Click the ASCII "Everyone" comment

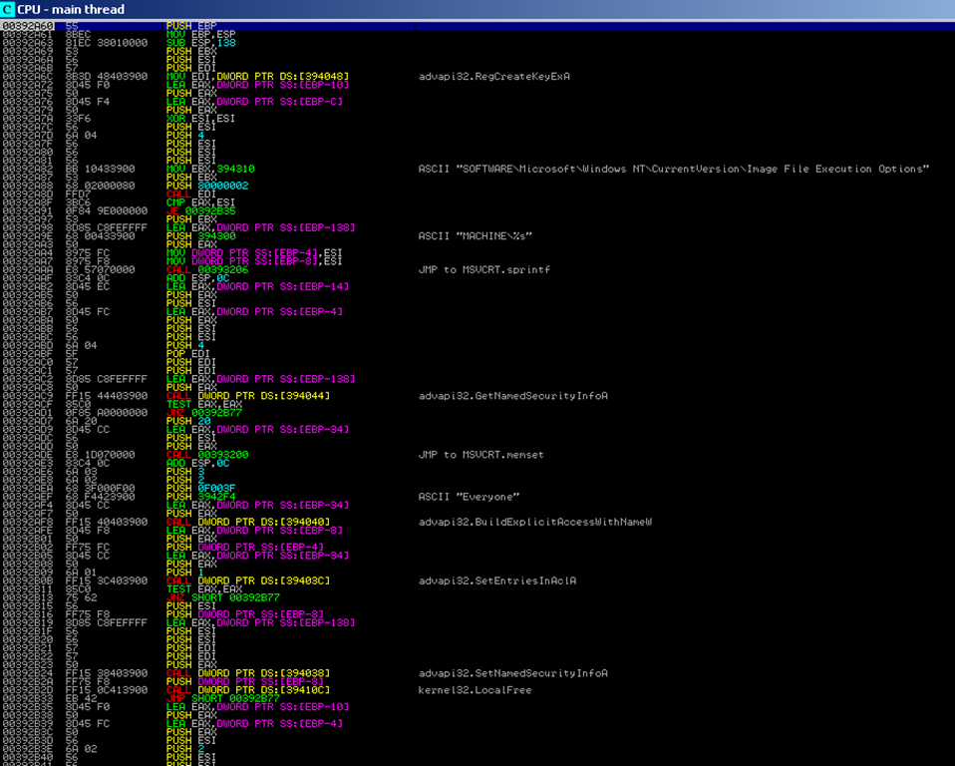click(x=469, y=496)
